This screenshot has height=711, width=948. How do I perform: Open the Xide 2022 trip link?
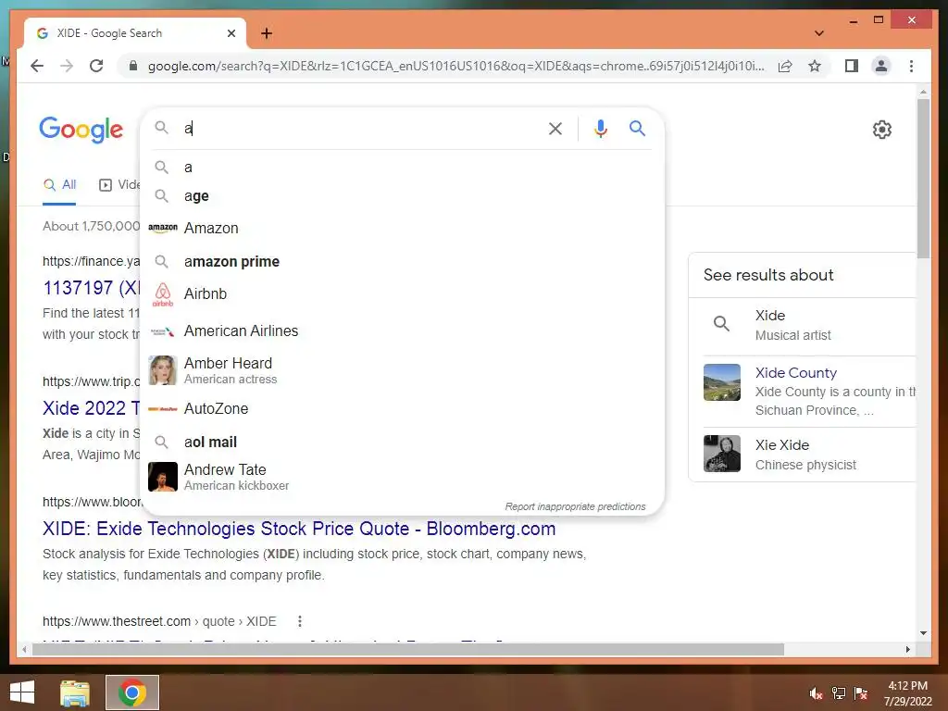click(x=91, y=408)
